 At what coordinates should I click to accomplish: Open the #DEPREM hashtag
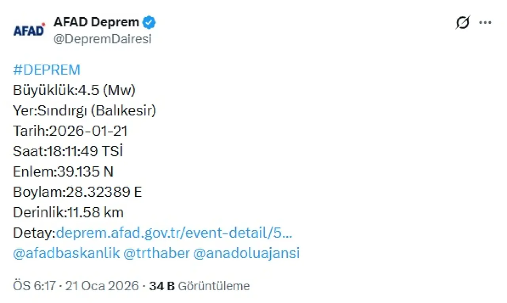tap(47, 70)
